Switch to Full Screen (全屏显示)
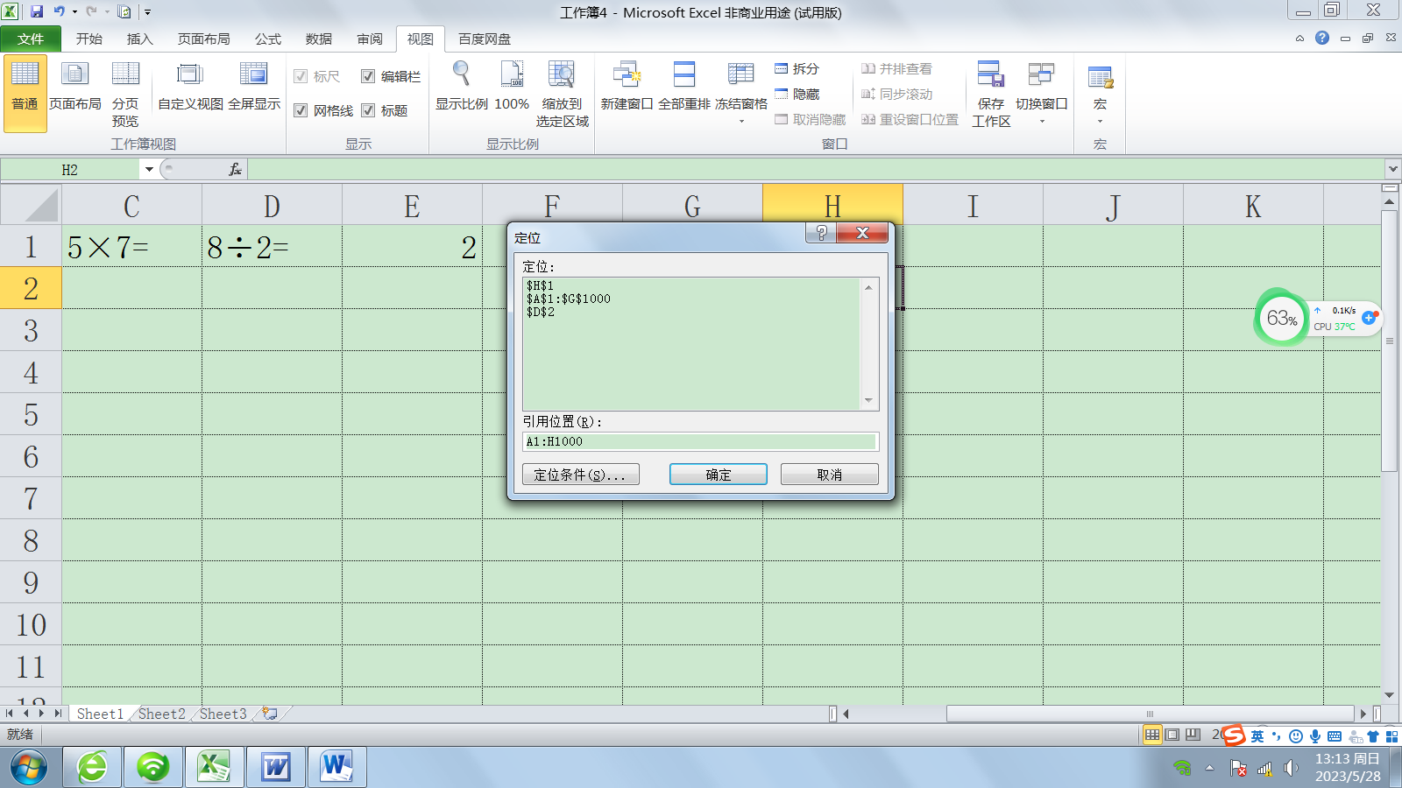The height and width of the screenshot is (788, 1402). click(254, 86)
